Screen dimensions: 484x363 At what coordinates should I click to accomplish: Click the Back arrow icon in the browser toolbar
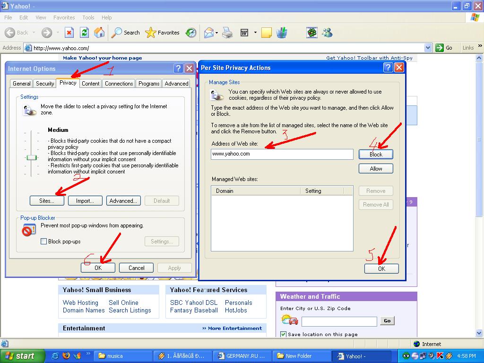point(10,33)
